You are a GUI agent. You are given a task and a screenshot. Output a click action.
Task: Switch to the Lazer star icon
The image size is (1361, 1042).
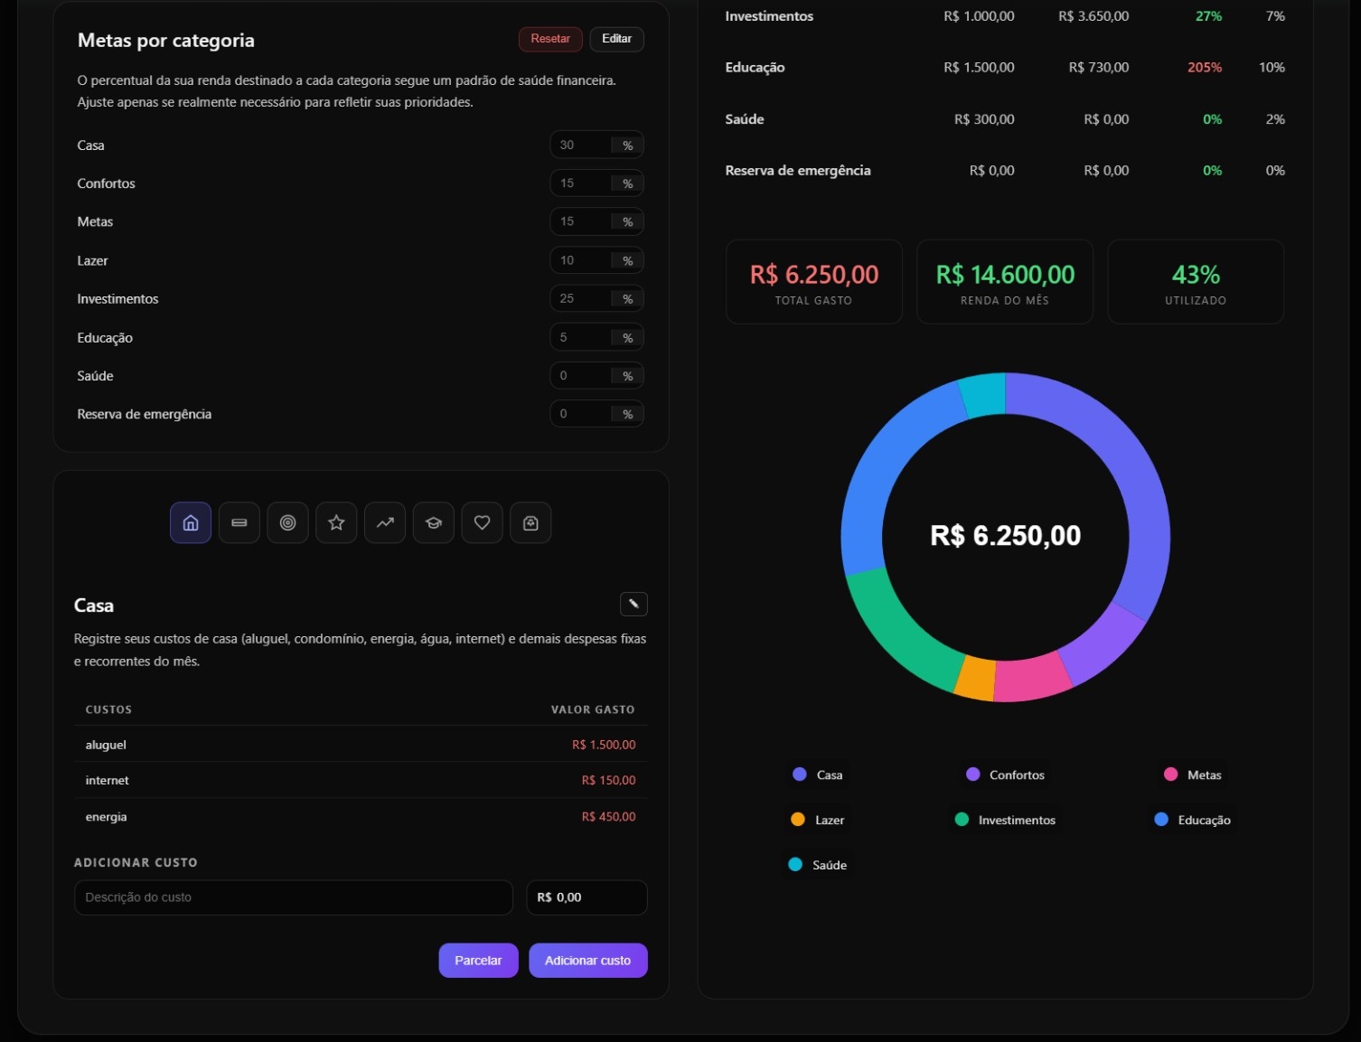point(336,523)
